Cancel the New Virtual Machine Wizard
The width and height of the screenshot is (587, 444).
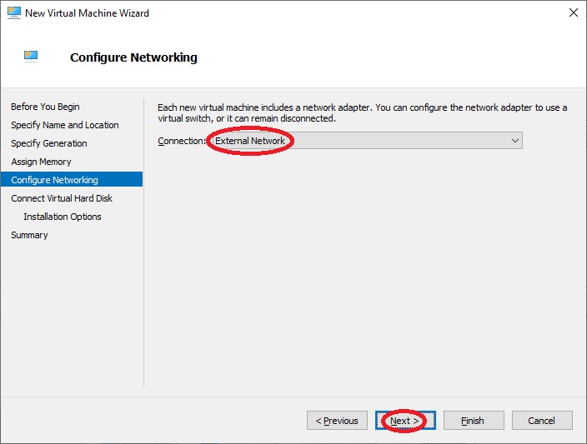pyautogui.click(x=542, y=421)
